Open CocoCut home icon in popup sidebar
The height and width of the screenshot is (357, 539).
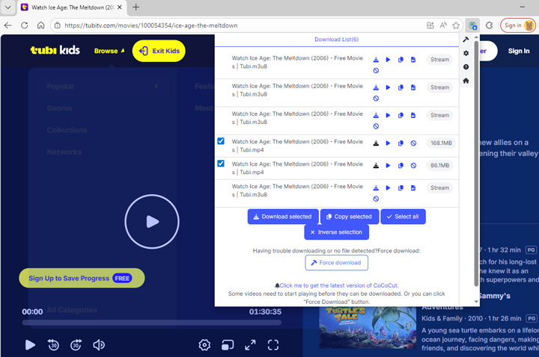tap(466, 81)
